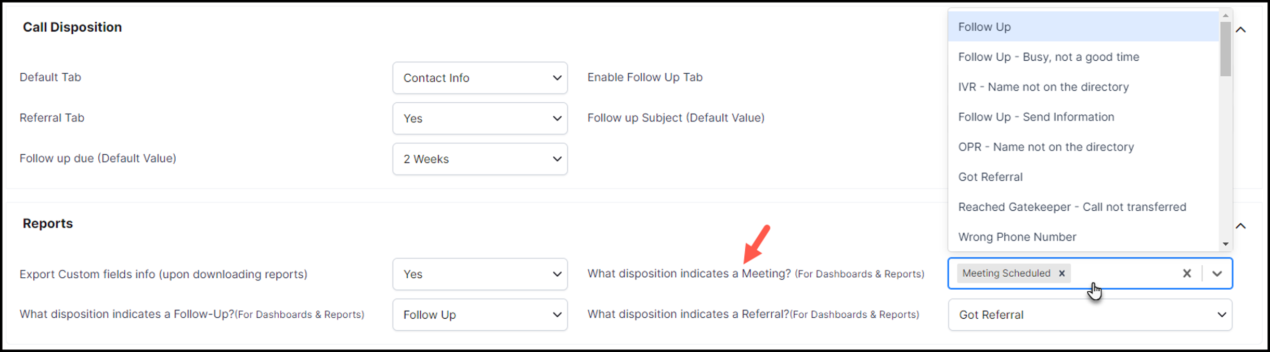Click inside the Meeting disposition input field

point(1123,273)
